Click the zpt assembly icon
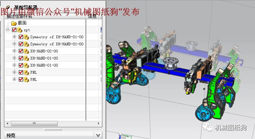255x139 pixels. tap(20, 30)
